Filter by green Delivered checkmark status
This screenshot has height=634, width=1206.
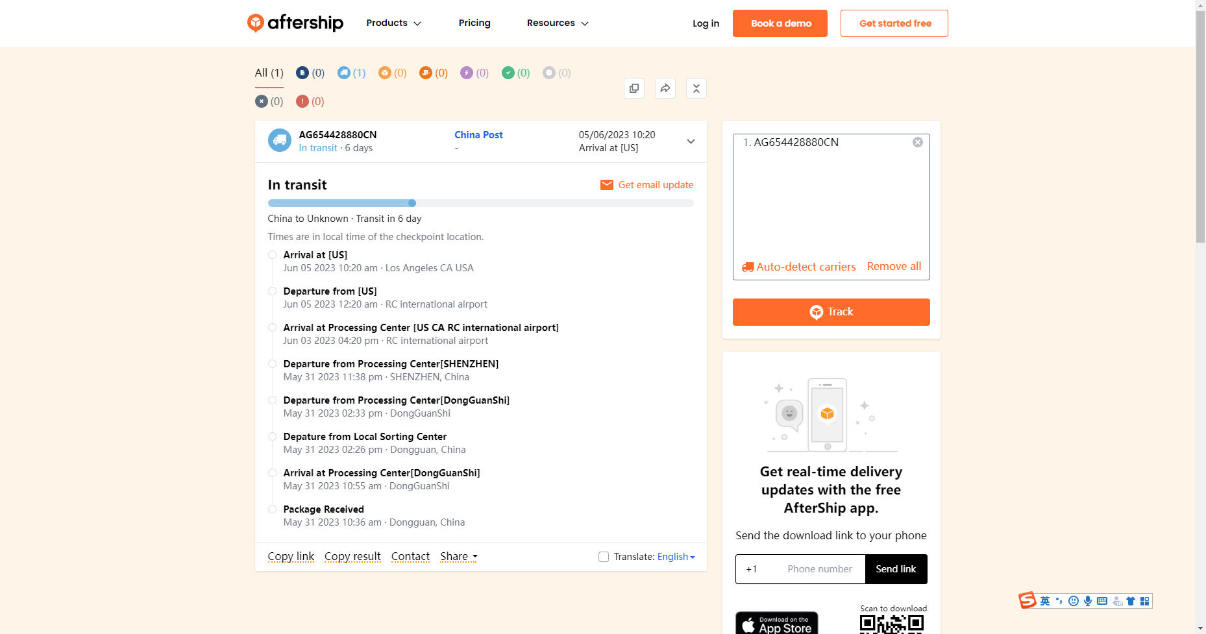[x=515, y=73]
